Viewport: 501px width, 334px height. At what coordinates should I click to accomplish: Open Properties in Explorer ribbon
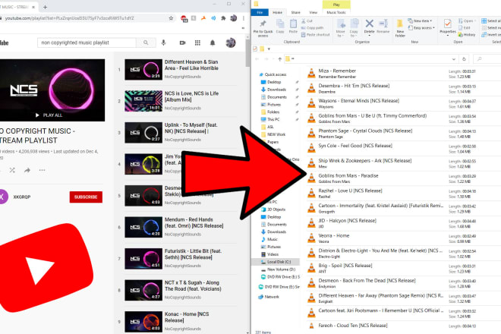pos(448,27)
